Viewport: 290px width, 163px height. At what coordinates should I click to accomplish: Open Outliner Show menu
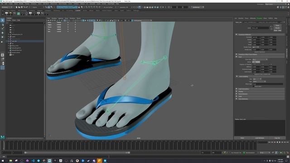click(x=14, y=20)
